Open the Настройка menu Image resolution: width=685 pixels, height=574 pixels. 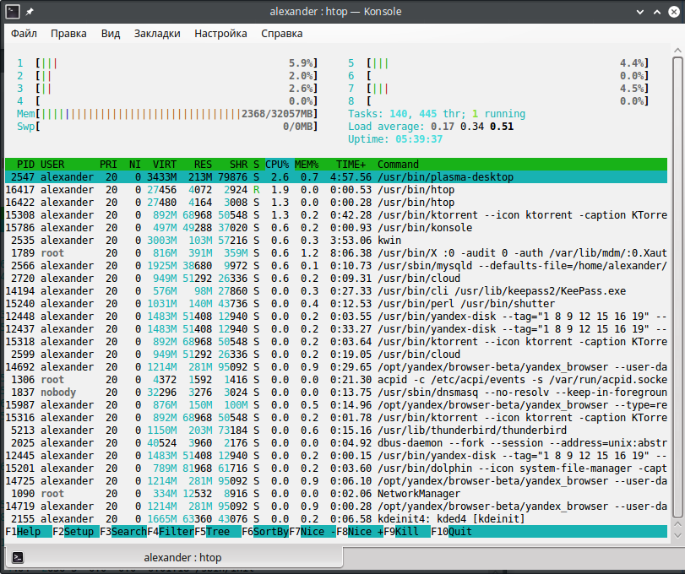220,34
